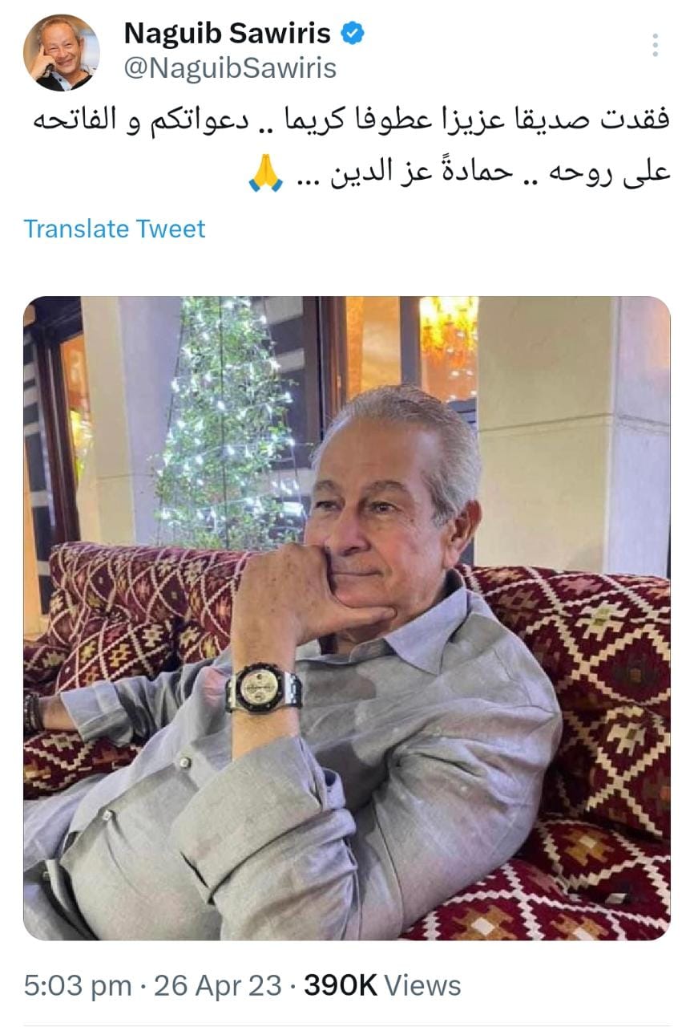Image resolution: width=694 pixels, height=1027 pixels.
Task: Select the 26 Apr 23 date
Action: (218, 985)
